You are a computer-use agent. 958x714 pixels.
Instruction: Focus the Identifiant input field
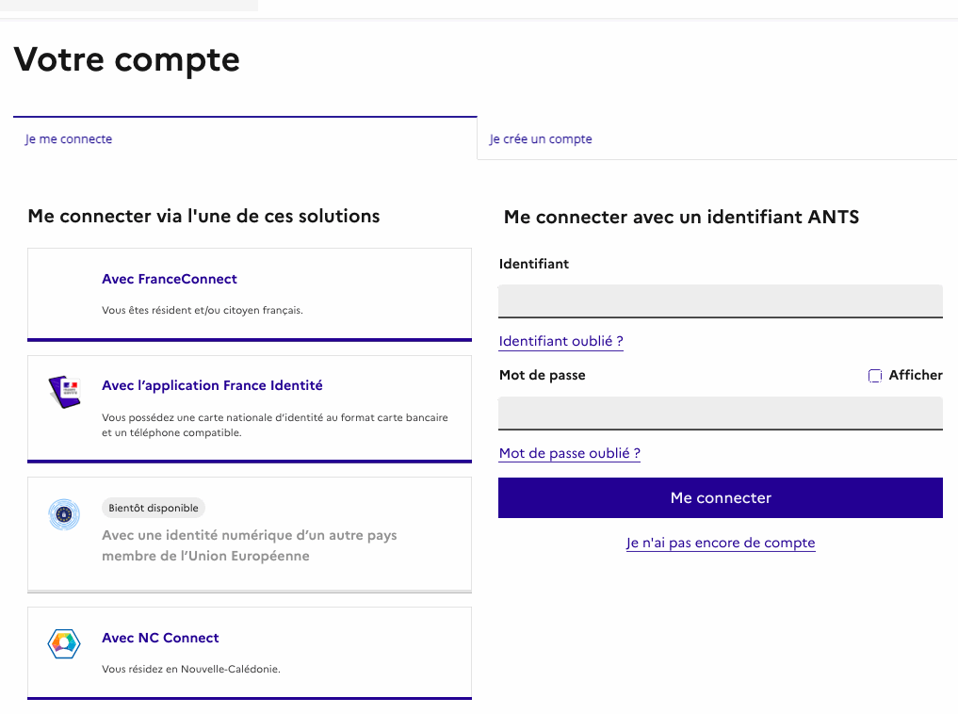(x=721, y=301)
